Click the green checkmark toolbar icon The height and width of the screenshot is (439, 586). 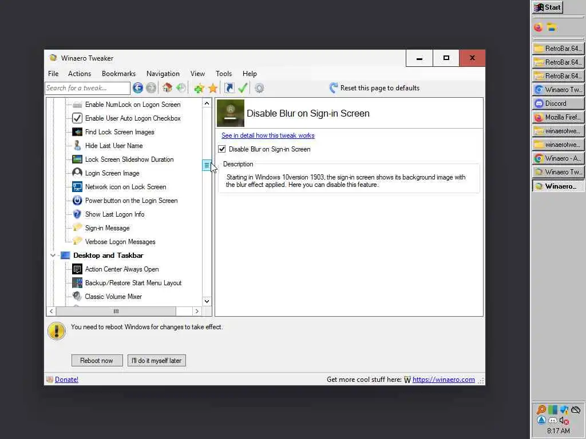243,88
